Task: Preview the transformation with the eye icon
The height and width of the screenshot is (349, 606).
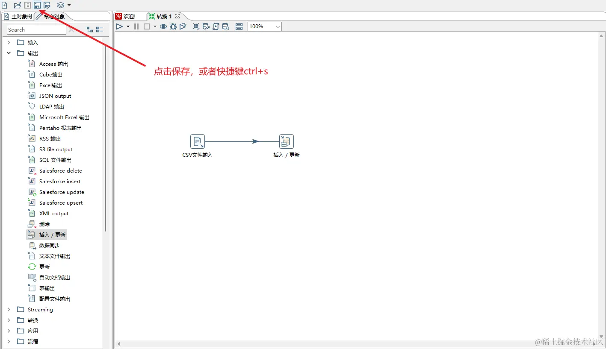Action: (x=163, y=26)
